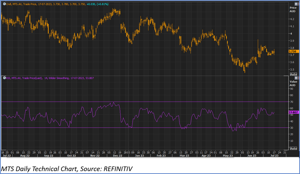Toggle Auto scaling on the RSI axis

pyautogui.click(x=293, y=148)
